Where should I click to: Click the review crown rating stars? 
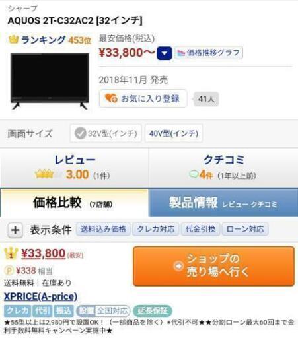coord(44,174)
